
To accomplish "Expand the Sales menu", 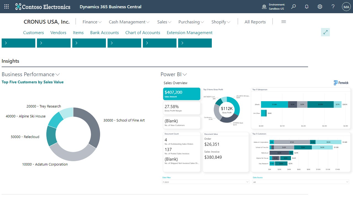I will (164, 22).
